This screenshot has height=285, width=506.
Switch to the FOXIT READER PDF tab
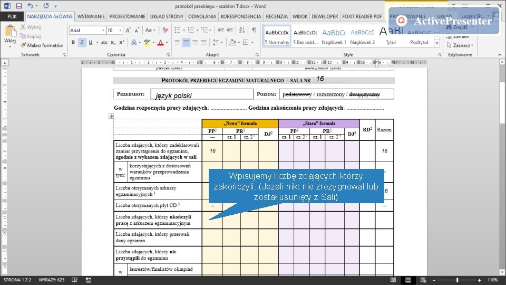tap(362, 16)
